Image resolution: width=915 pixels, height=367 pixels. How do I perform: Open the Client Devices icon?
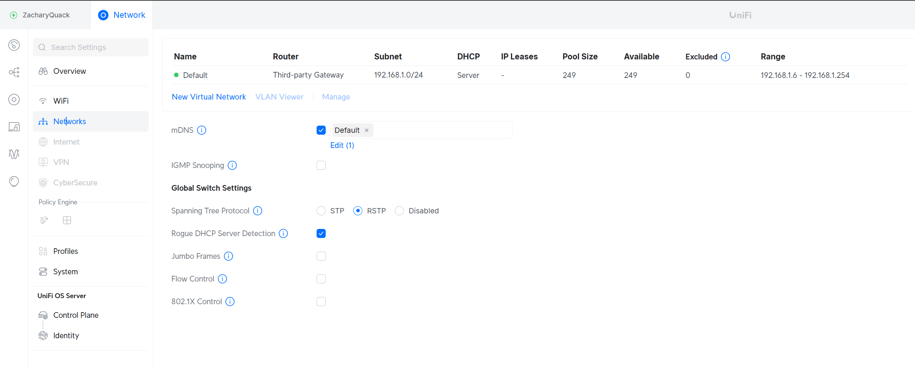(14, 127)
